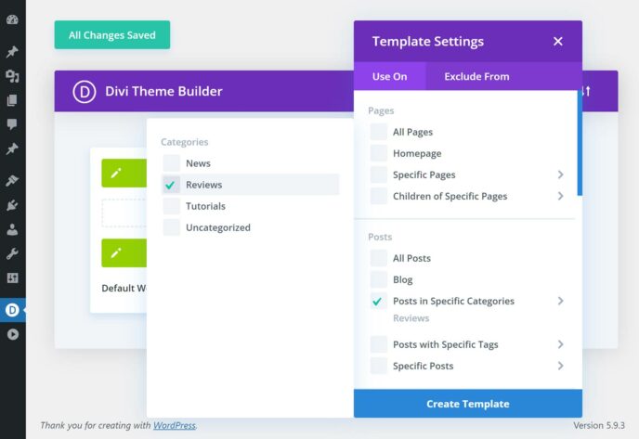Click the Collapse menu play icon

[12, 334]
